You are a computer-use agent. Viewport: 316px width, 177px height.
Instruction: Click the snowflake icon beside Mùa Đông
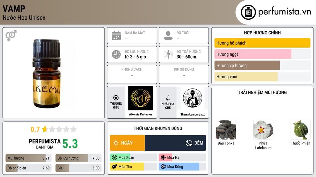[163, 167]
